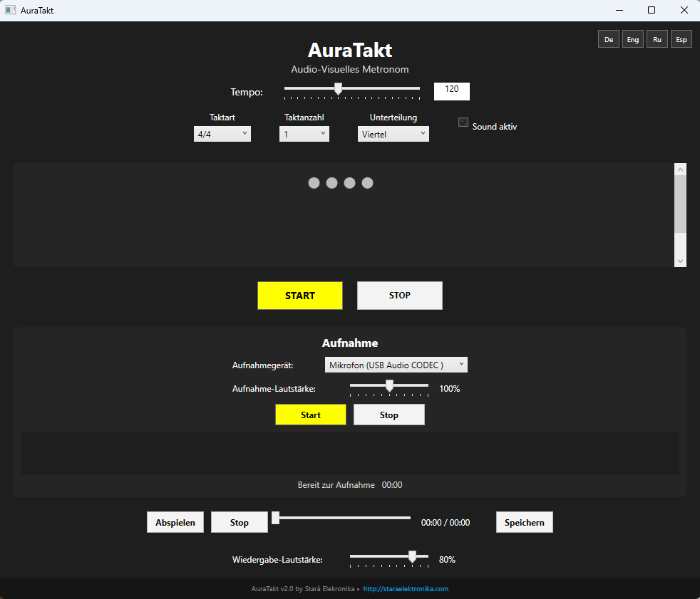Click the AuraTakt app icon in title bar
The width and height of the screenshot is (700, 599).
click(10, 10)
